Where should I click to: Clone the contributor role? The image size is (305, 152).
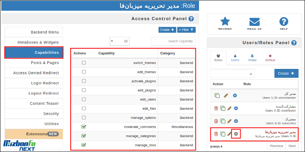coord(223,108)
